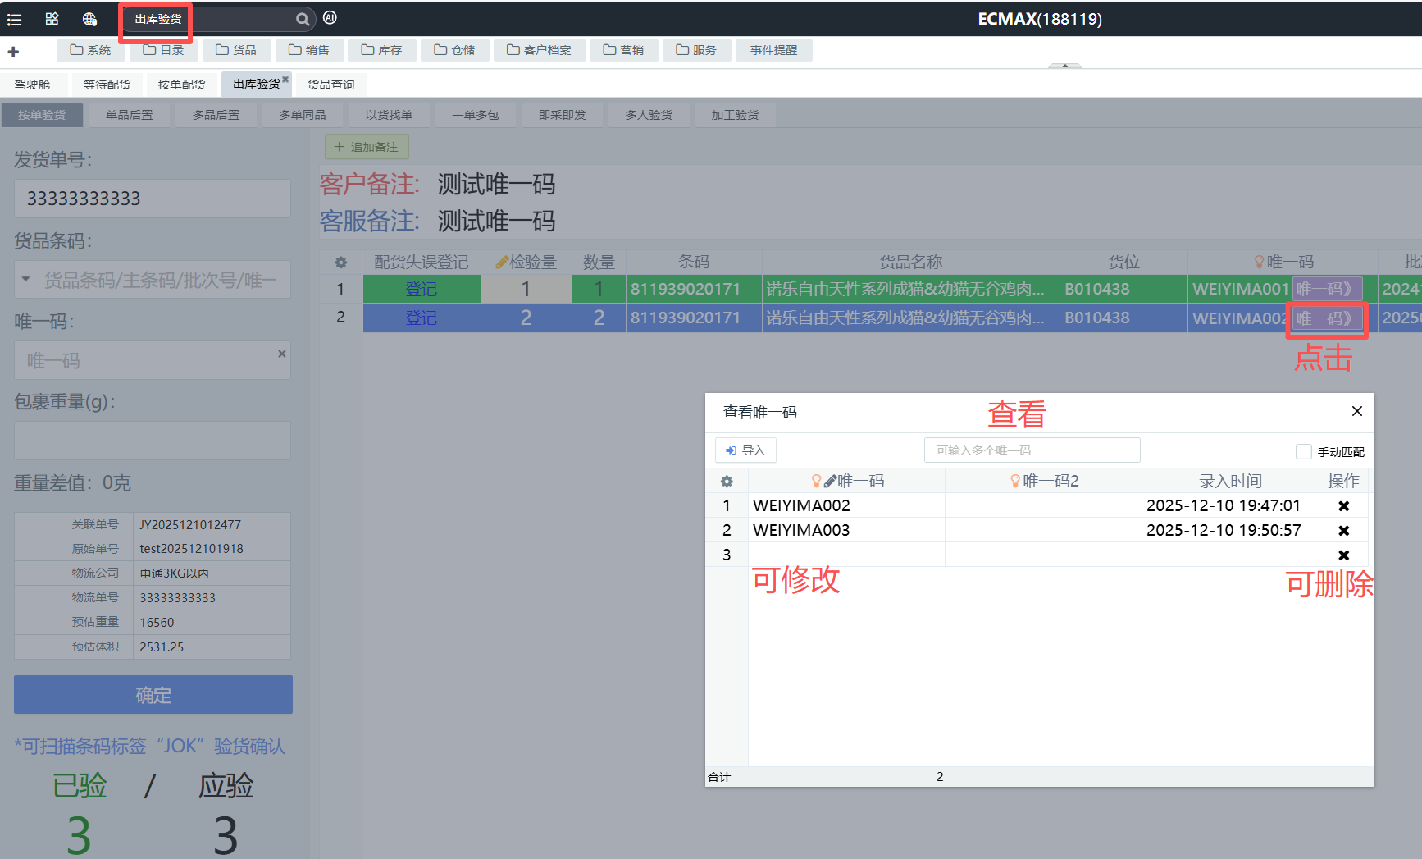Open 唯一码》 button for WEIYIMA001 row
Viewport: 1422px width, 859px height.
point(1327,289)
